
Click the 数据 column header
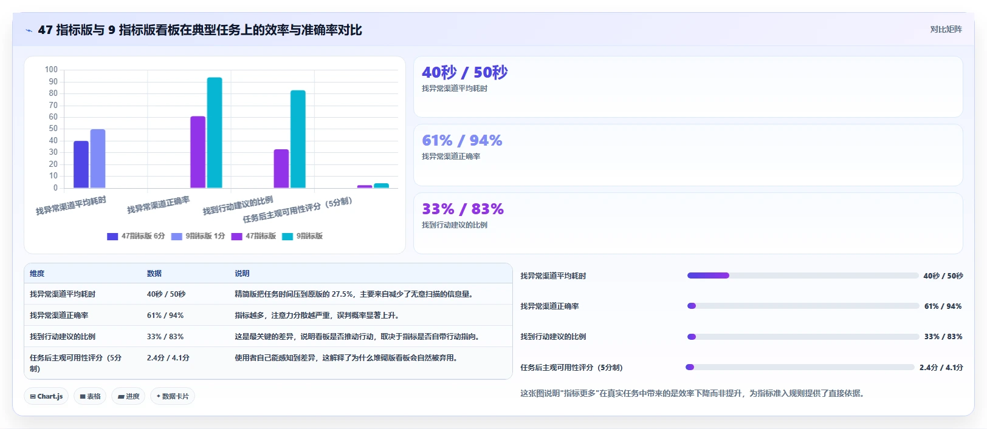[154, 274]
